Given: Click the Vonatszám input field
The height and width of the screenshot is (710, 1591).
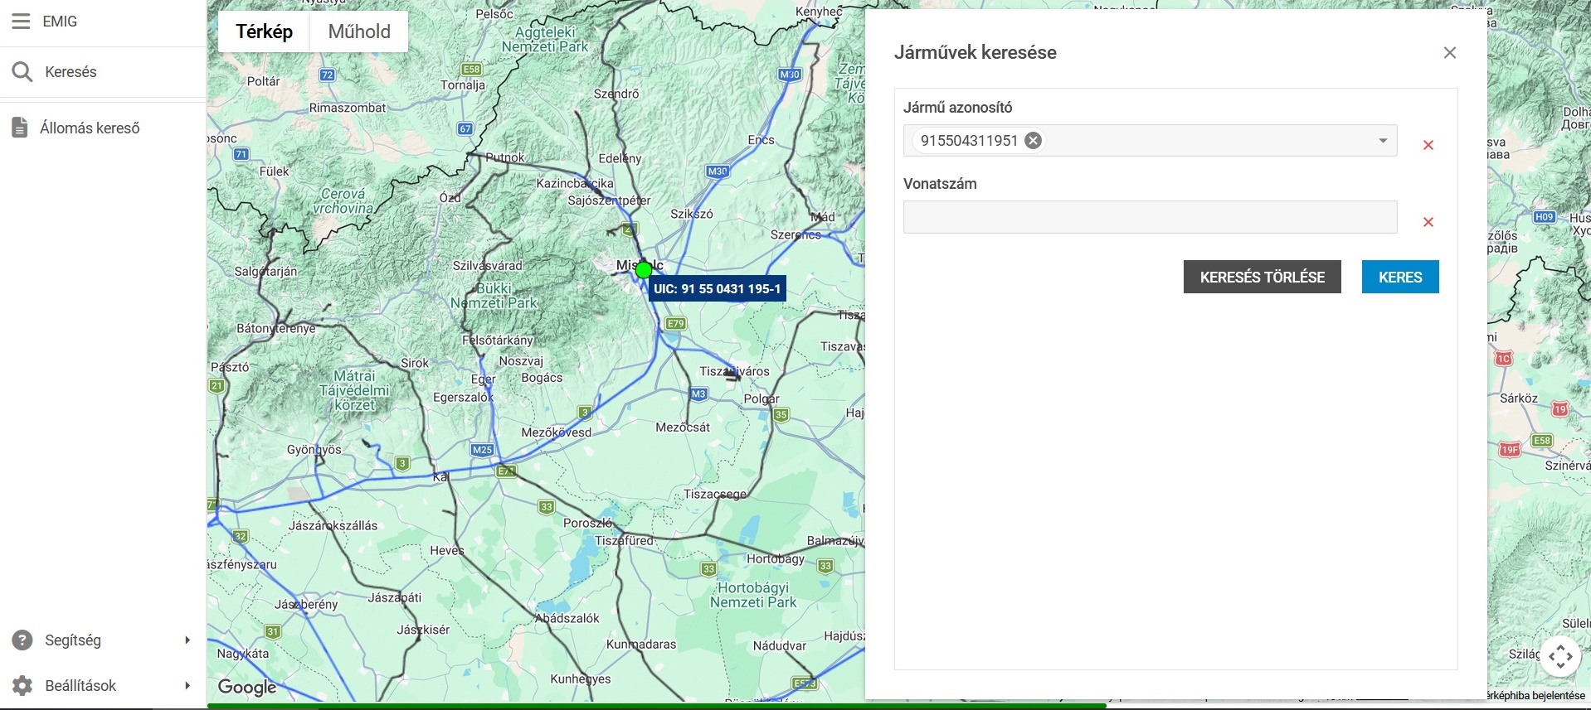Looking at the screenshot, I should tap(1151, 217).
